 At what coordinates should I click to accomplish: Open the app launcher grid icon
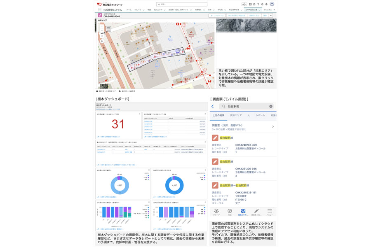pyautogui.click(x=100, y=10)
